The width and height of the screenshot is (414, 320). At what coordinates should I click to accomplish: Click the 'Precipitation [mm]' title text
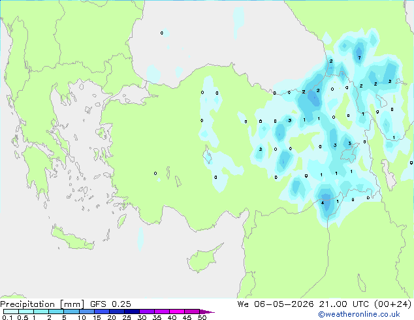42,304
